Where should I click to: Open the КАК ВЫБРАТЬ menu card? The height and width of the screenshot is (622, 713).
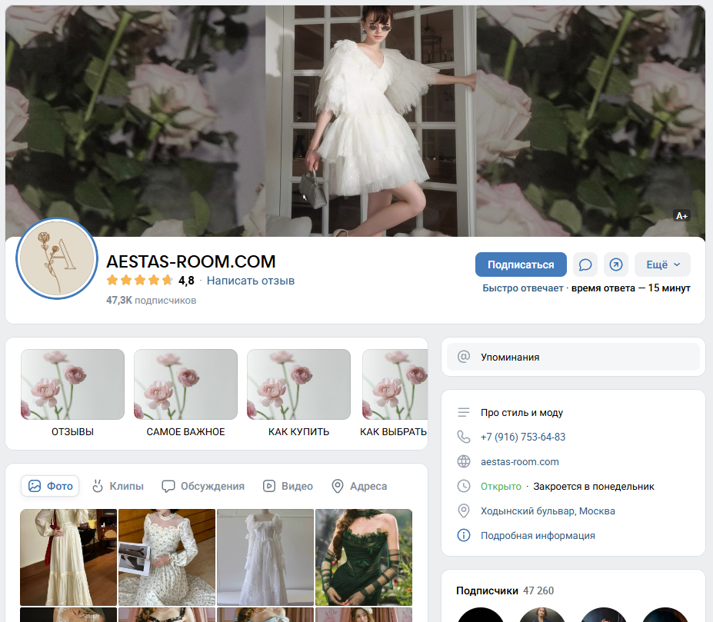pyautogui.click(x=394, y=394)
